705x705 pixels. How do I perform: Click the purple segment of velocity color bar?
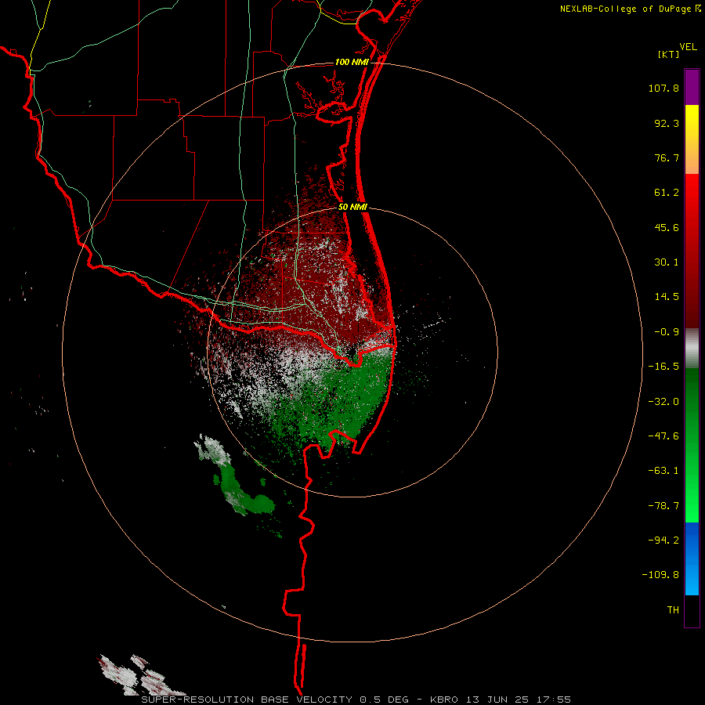pyautogui.click(x=692, y=87)
